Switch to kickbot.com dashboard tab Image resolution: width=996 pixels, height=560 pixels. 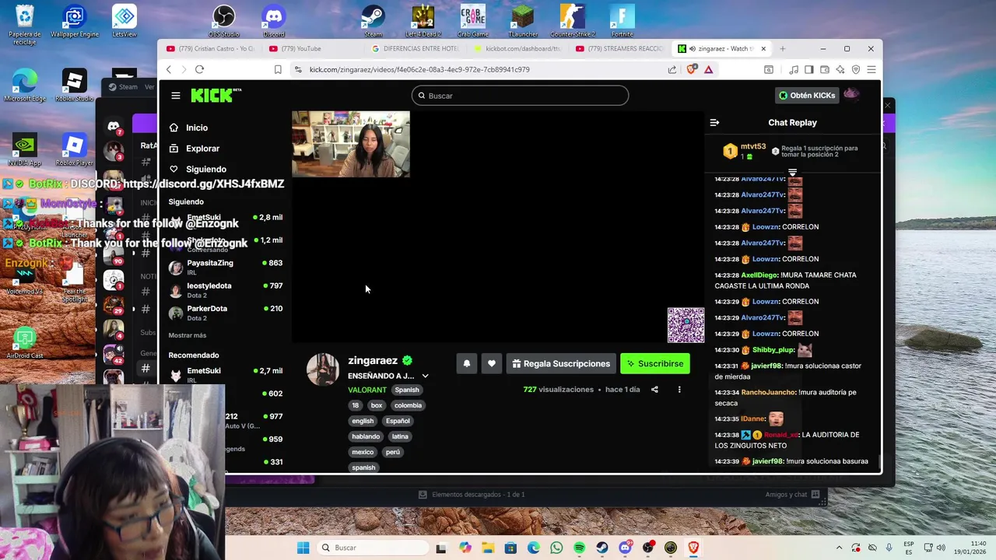point(517,49)
